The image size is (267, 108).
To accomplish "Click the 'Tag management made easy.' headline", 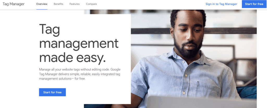I will coord(79,44).
